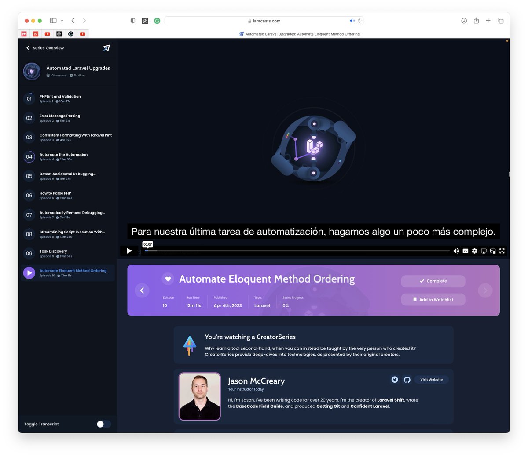This screenshot has height=457, width=528.
Task: Open the WordPress pinned tab
Action: [x=71, y=34]
